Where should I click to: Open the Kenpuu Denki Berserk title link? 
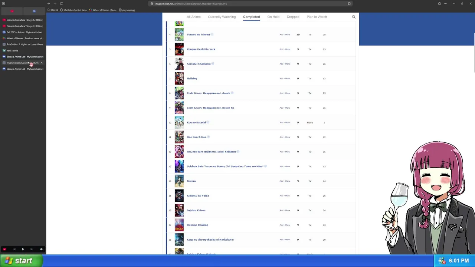(201, 49)
